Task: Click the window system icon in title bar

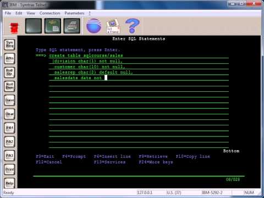Action: click(x=5, y=5)
